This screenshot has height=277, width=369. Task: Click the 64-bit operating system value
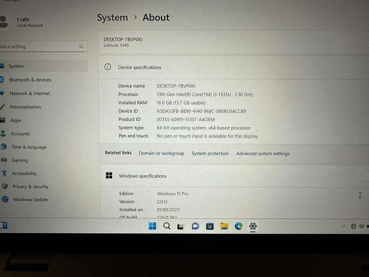click(x=203, y=128)
